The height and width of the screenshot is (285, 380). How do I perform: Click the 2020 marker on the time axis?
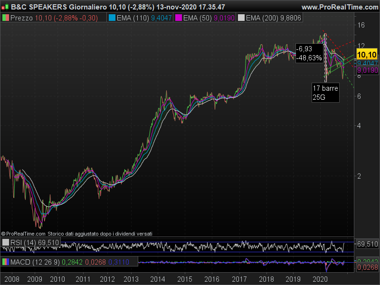(x=321, y=279)
